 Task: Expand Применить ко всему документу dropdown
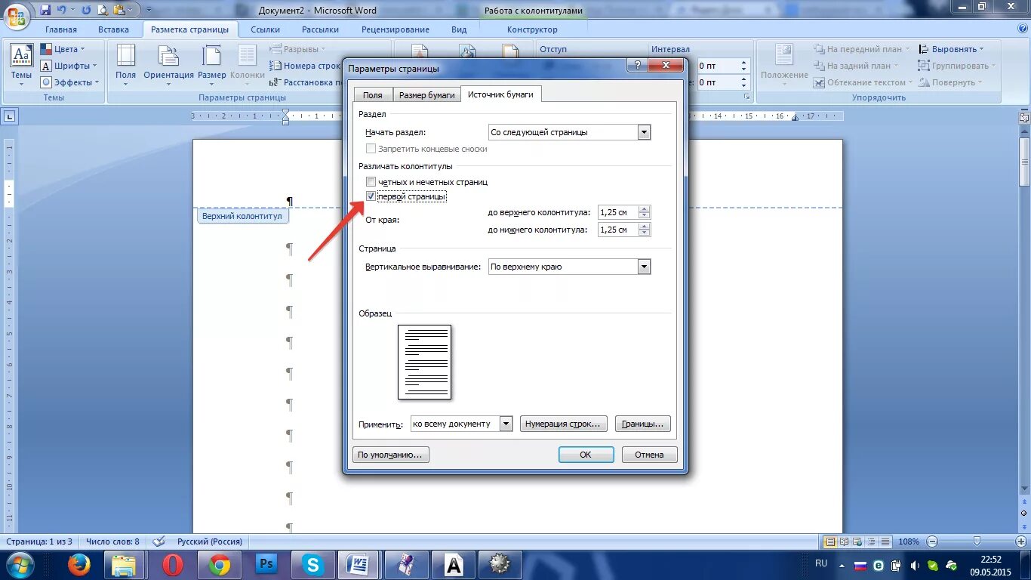coord(506,424)
